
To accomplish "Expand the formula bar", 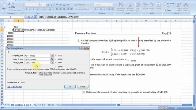I will [195, 17].
